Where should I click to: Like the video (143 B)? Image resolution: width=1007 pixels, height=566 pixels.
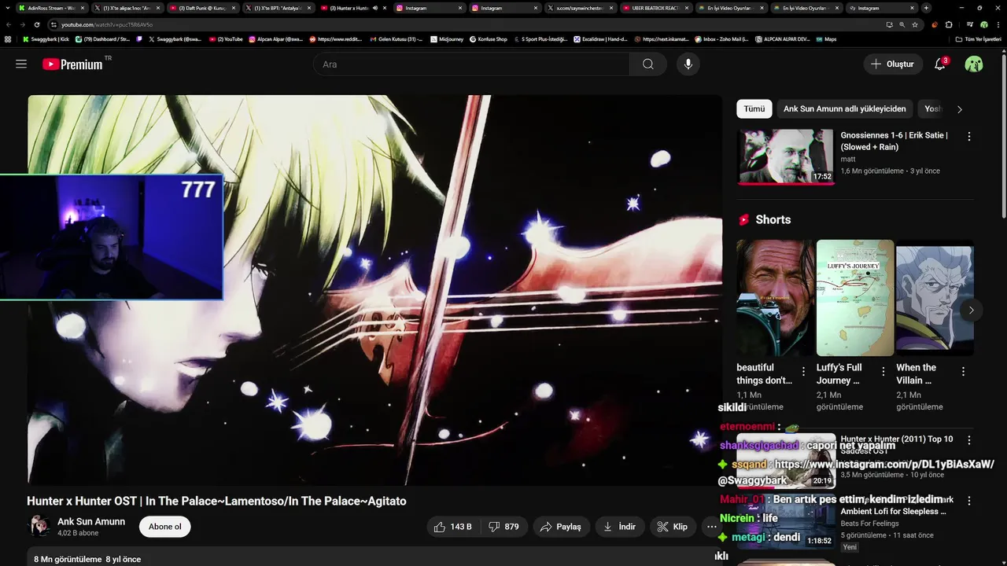coord(452,527)
